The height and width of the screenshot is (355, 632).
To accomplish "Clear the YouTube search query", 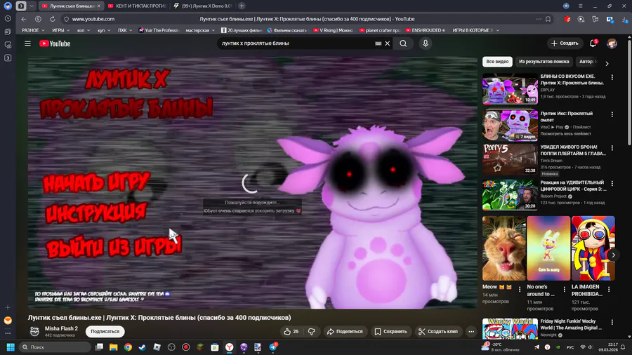I will (x=388, y=43).
